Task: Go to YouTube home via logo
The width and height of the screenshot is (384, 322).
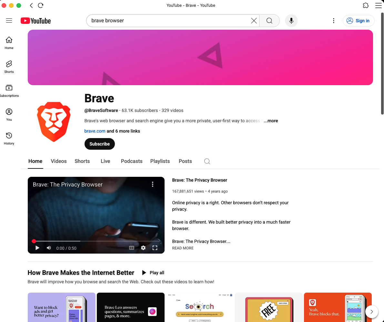Action: pyautogui.click(x=36, y=21)
